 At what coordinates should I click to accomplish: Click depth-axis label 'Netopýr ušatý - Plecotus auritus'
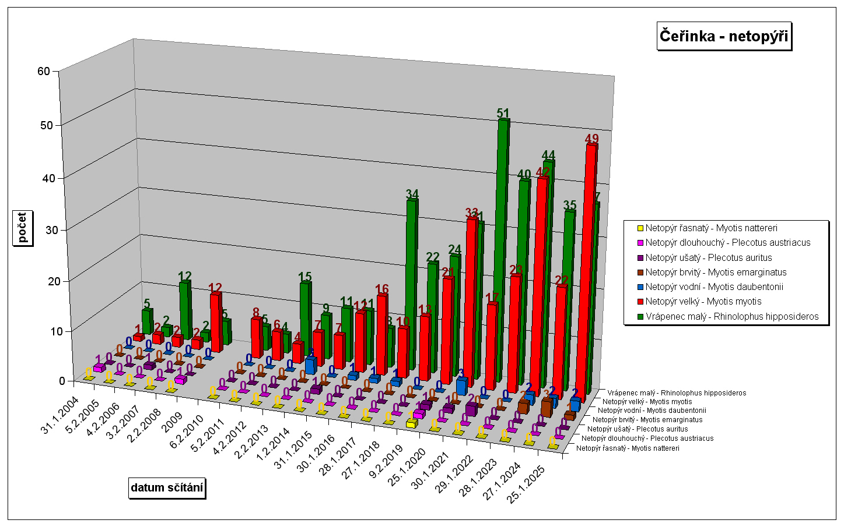click(x=638, y=429)
